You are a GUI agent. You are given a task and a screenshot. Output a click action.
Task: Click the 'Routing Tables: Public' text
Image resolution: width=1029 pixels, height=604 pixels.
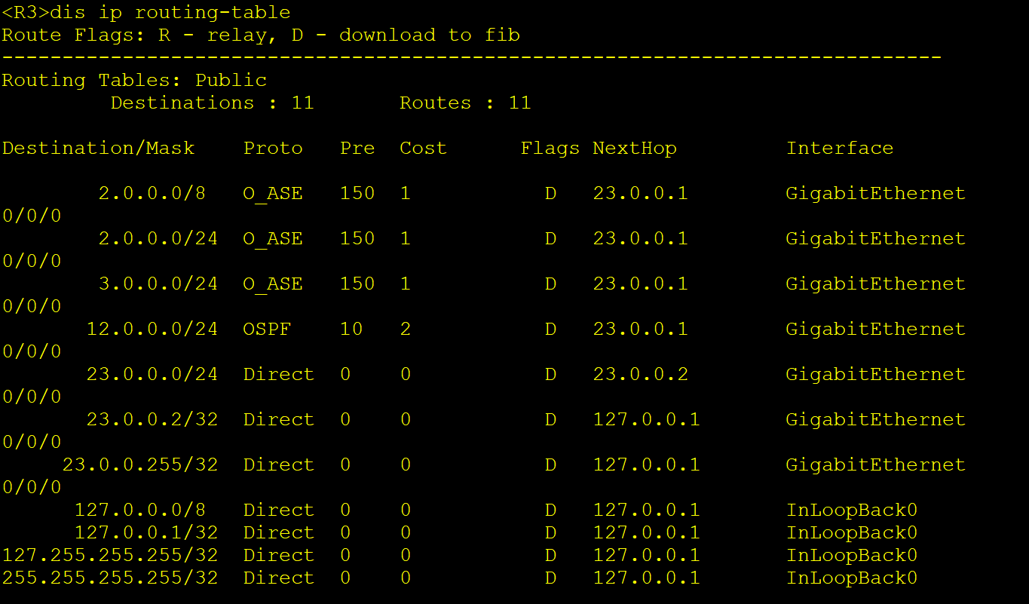[134, 81]
